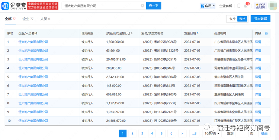Viewport: 279px width, 140px height.
Task: Open the 应用 dropdown
Action: click(208, 6)
